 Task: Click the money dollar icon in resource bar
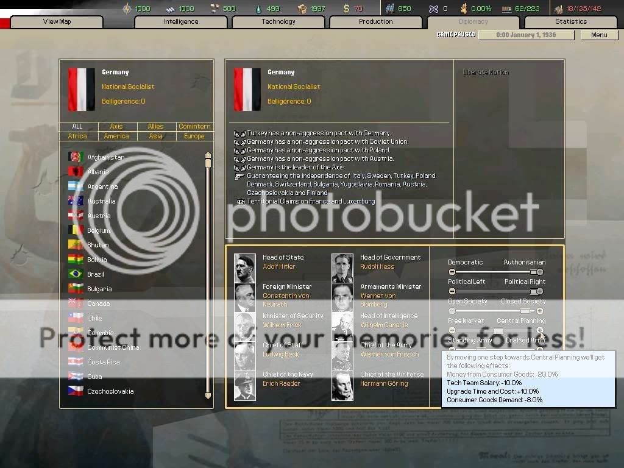[346, 9]
